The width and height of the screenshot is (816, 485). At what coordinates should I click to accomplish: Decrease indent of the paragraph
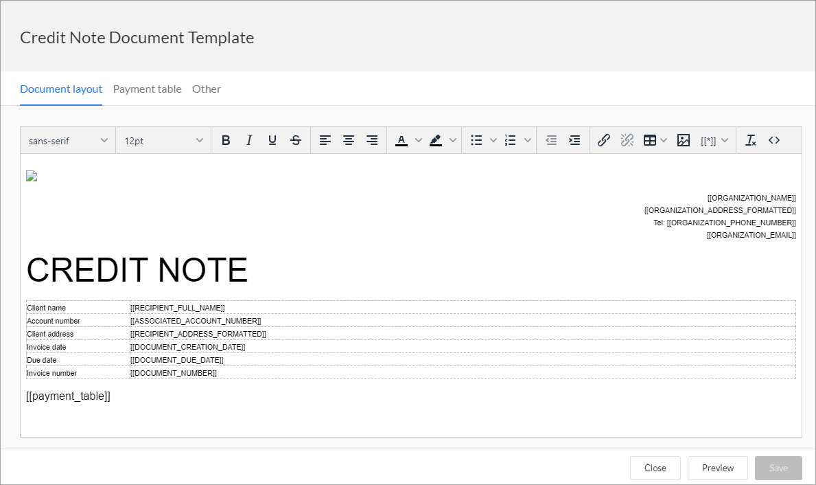tap(551, 140)
